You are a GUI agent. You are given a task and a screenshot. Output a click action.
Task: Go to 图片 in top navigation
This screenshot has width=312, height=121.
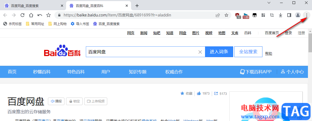(x=196, y=33)
